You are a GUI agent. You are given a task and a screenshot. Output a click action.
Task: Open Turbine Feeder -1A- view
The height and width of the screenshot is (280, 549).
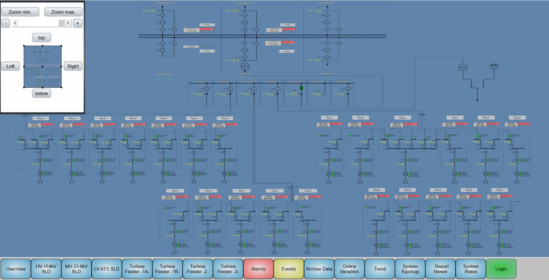point(137,269)
